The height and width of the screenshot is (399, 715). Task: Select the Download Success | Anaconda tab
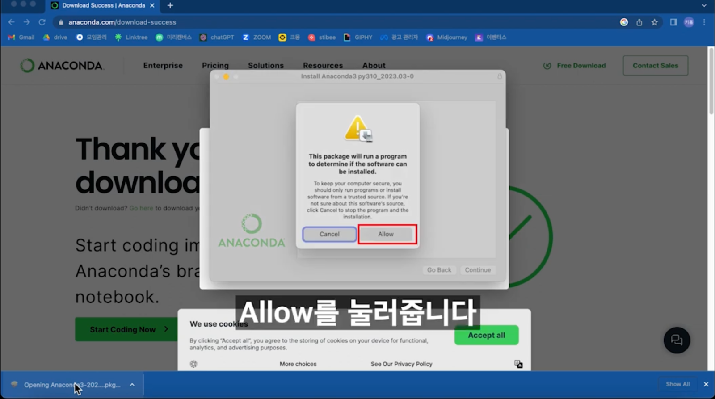tap(103, 5)
